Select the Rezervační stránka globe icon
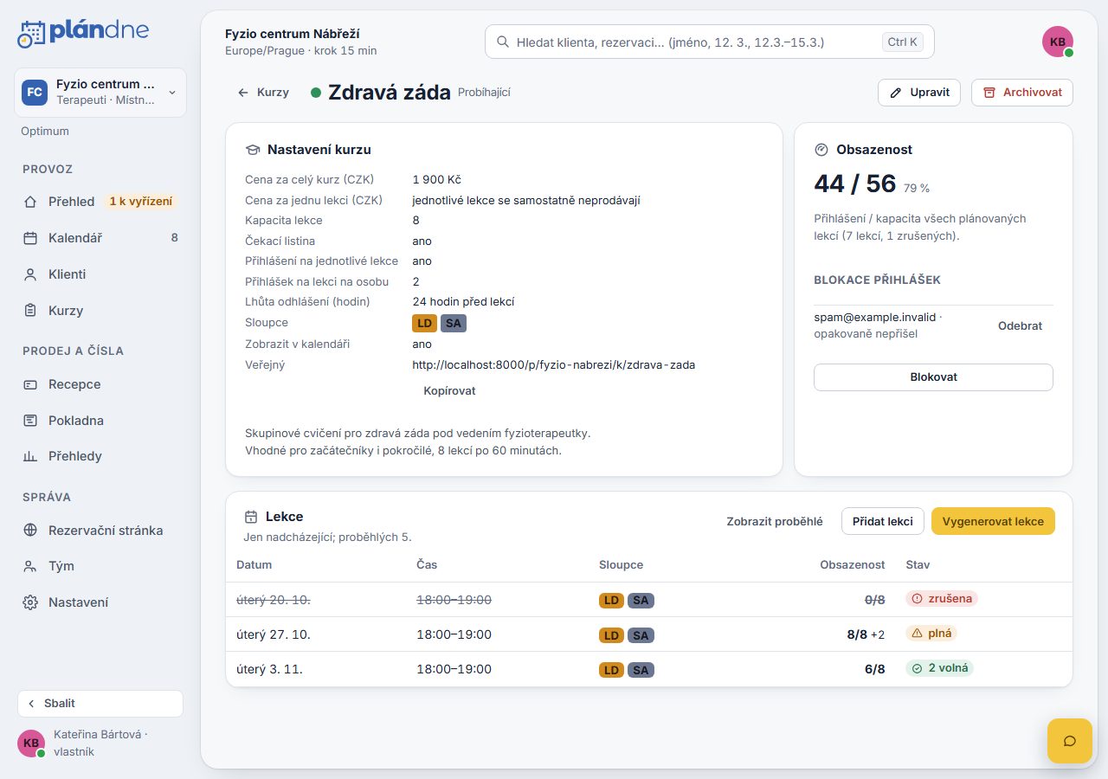 (x=30, y=531)
